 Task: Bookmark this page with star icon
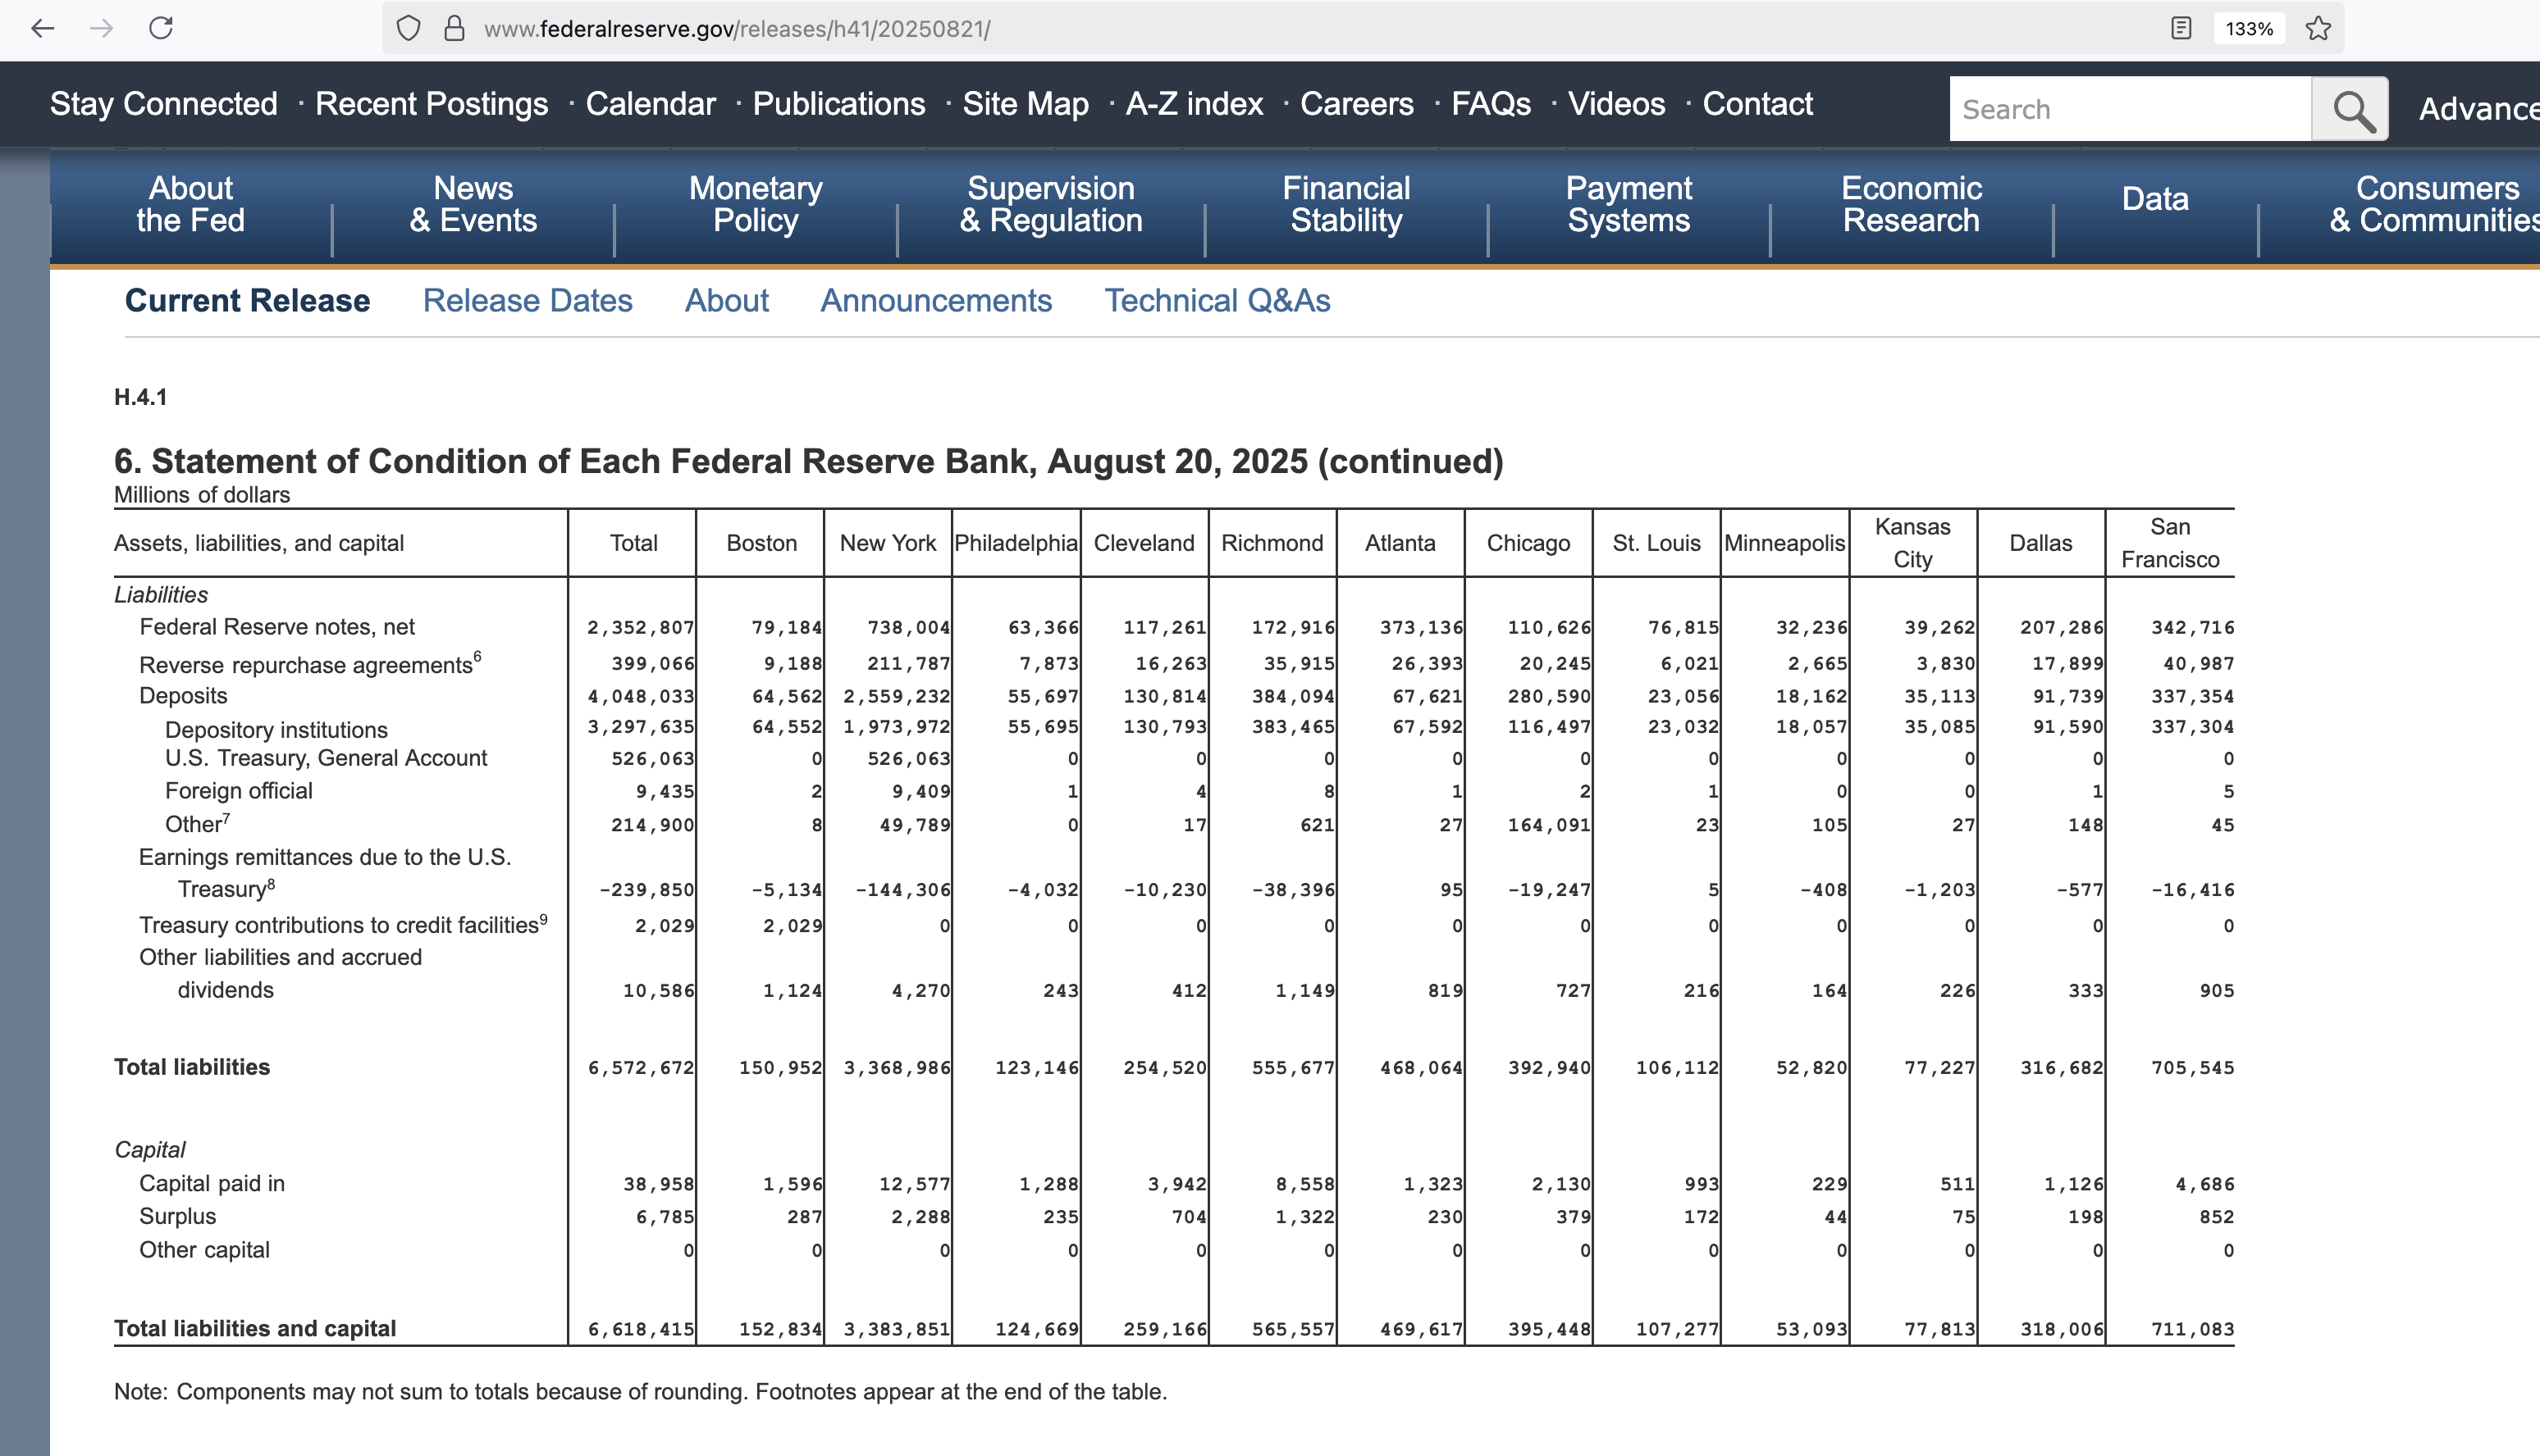click(x=2318, y=28)
